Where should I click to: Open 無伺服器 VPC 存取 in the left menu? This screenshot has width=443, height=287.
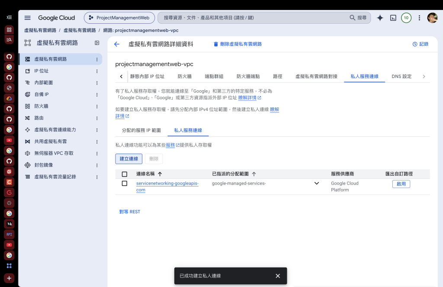tap(54, 153)
